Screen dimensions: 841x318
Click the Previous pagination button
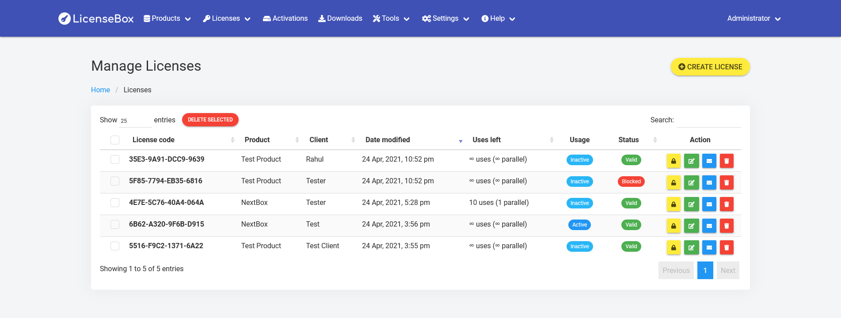[676, 270]
